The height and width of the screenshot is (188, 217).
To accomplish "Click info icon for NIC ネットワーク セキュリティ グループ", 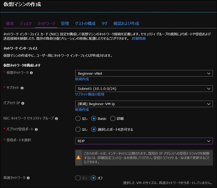I will pos(57,118).
